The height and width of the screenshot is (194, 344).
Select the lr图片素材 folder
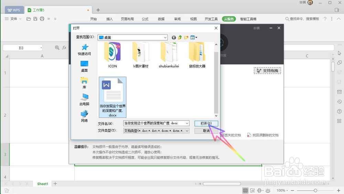pyautogui.click(x=141, y=55)
